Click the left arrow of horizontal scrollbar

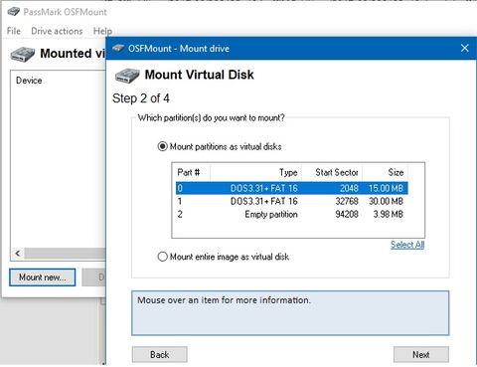pos(18,254)
